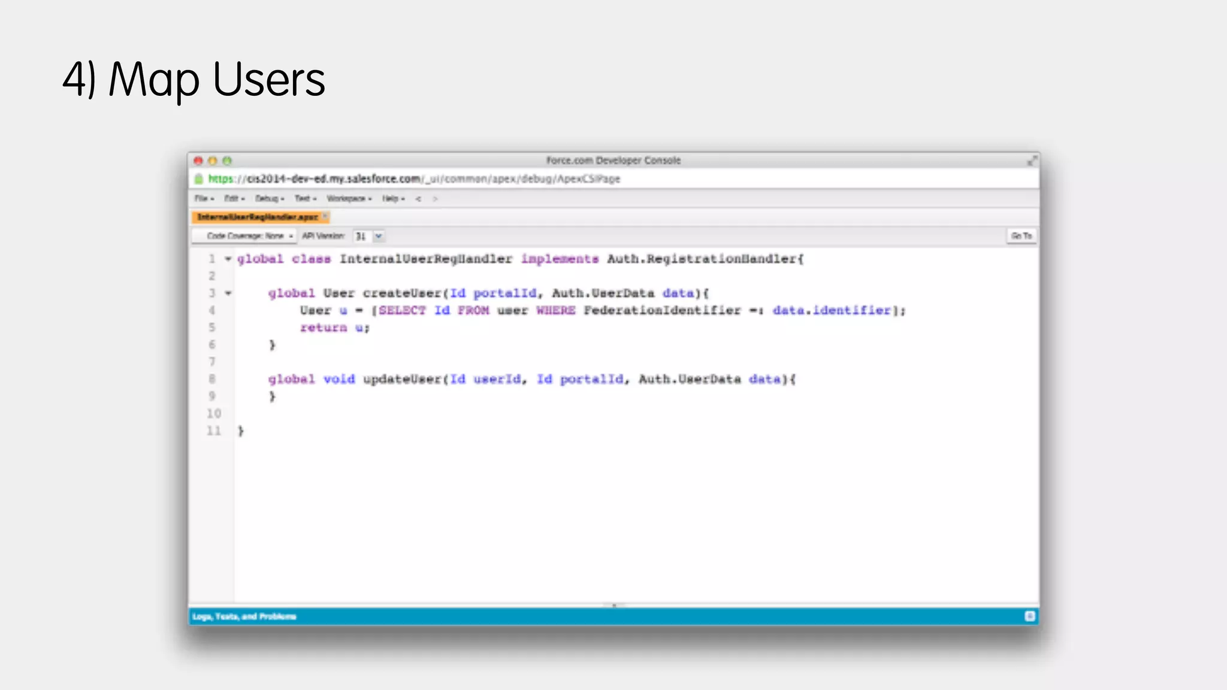Click the panel splitter handle above Logs bar
Screen dimensions: 1227x690
[613, 605]
